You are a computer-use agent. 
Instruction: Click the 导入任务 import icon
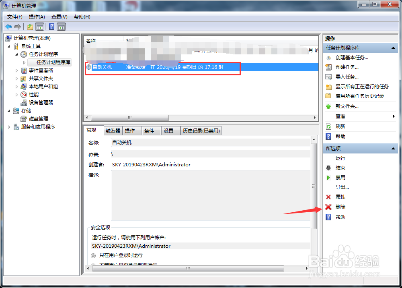[x=329, y=77]
